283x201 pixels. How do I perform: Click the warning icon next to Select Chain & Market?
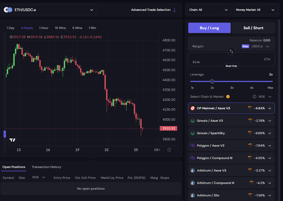(228, 96)
